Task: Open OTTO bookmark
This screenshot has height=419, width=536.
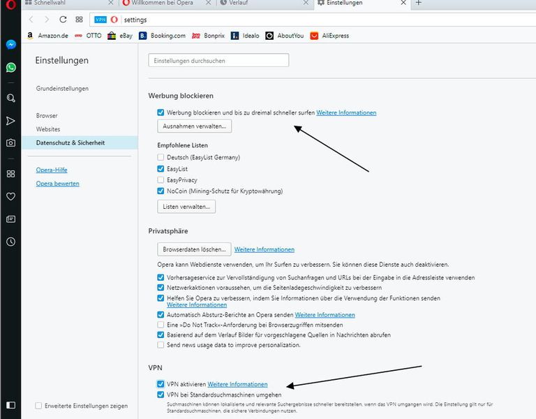Action: [x=88, y=36]
